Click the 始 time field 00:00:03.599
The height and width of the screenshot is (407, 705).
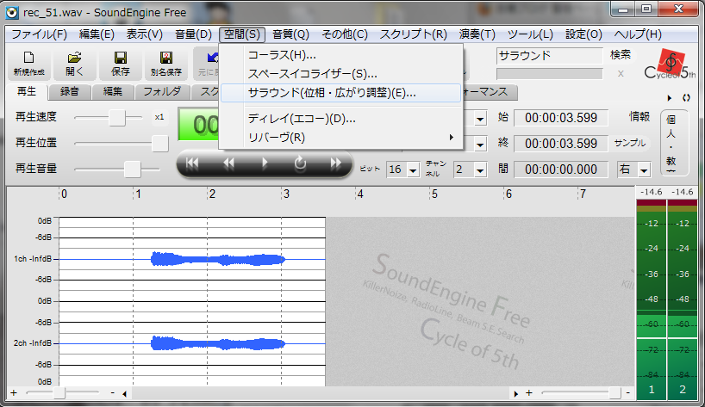[561, 118]
